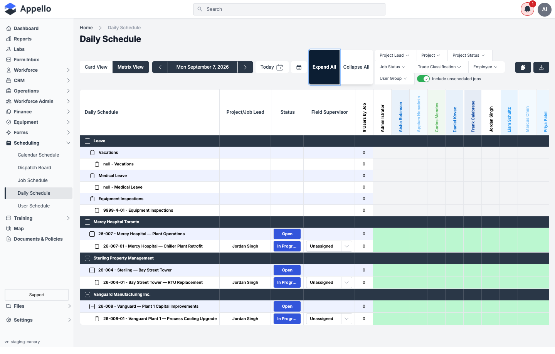Viewport: 555px width, 354px height.
Task: Click the Expand All button
Action: [x=324, y=67]
